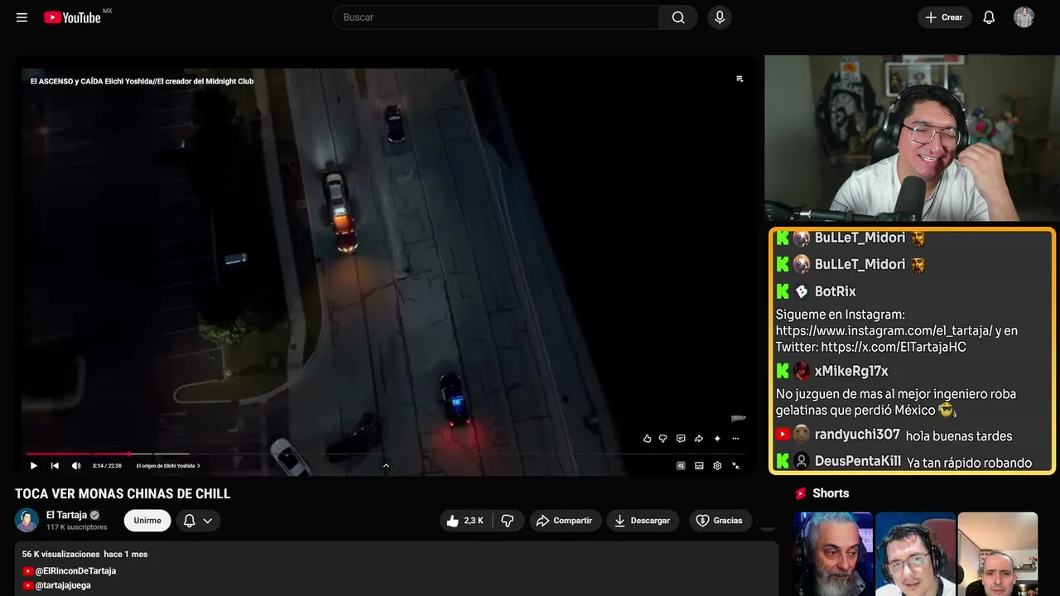
Task: Expand the up chevron in the player bar
Action: point(386,465)
